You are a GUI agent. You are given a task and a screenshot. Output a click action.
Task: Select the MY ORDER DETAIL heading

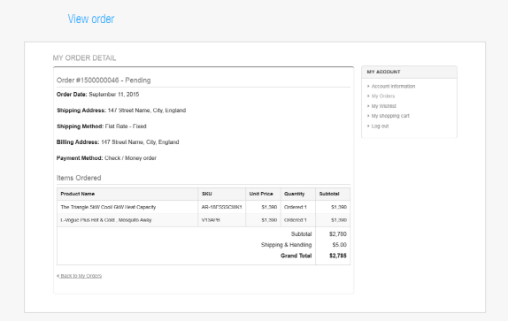click(x=84, y=58)
